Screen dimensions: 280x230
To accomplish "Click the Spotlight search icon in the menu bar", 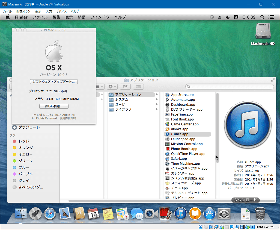I will coord(262,17).
